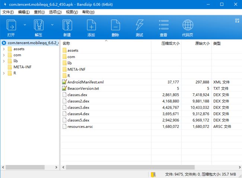Image resolution: width=242 pixels, height=178 pixels.
Task: Select META-INF in the left tree
Action: point(22,67)
